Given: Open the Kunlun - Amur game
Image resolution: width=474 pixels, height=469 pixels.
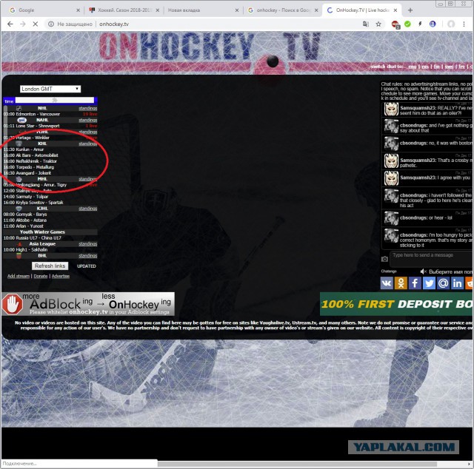Looking at the screenshot, I should click(x=30, y=149).
